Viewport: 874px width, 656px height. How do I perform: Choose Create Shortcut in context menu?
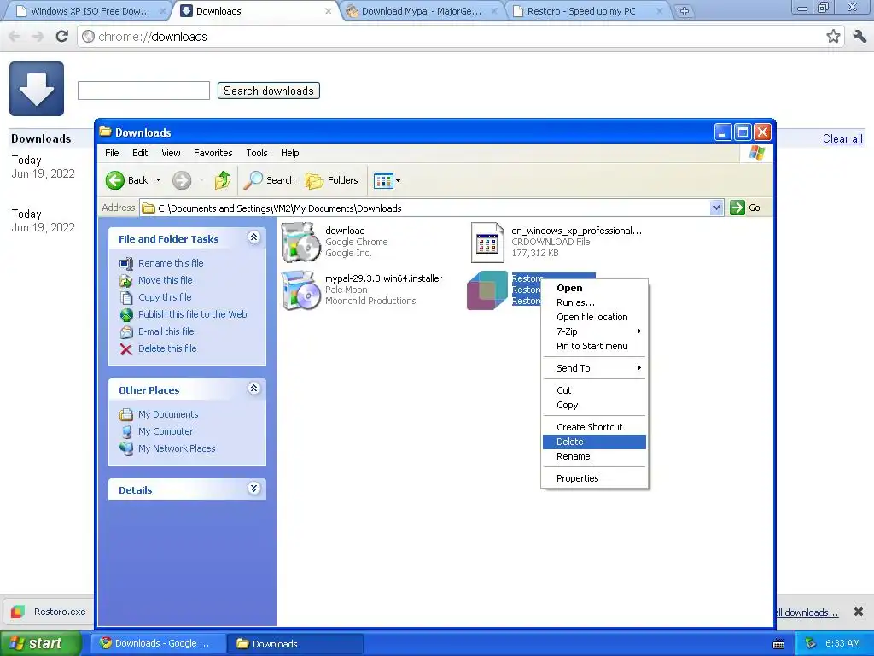594,427
